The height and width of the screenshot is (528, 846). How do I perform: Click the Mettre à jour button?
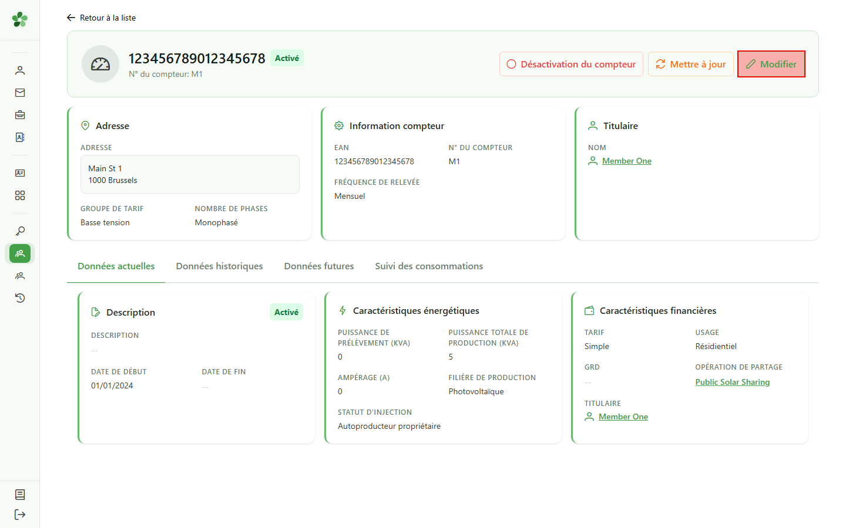point(691,64)
